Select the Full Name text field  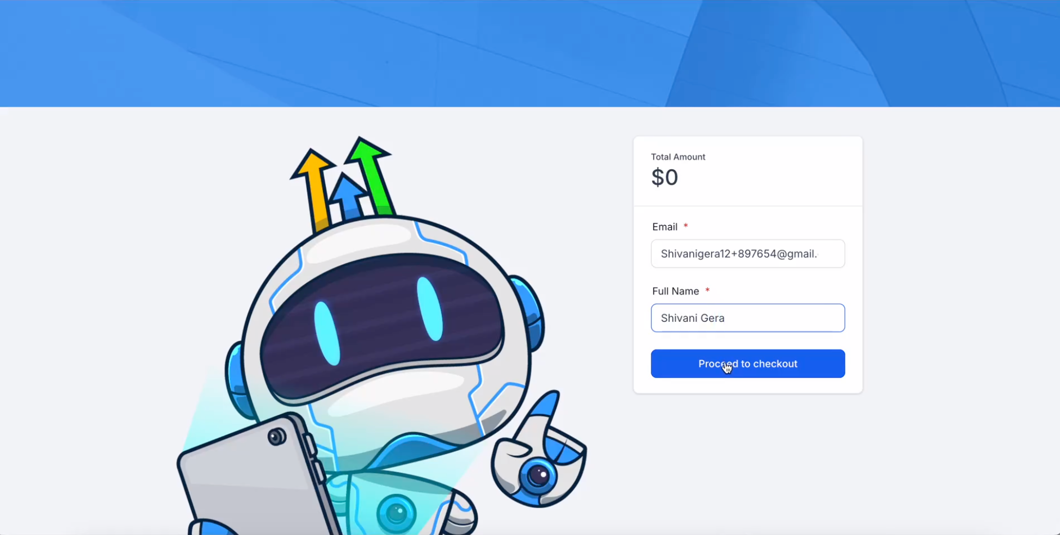click(x=748, y=318)
